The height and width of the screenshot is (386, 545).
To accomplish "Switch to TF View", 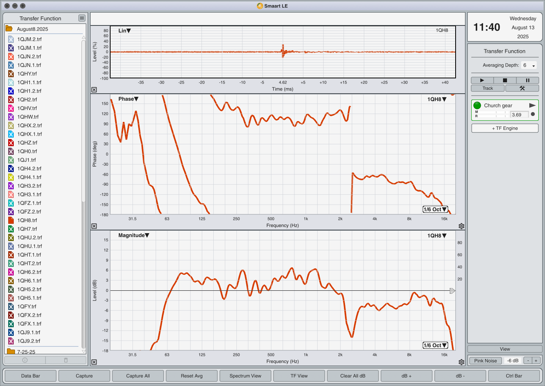I will click(x=299, y=376).
